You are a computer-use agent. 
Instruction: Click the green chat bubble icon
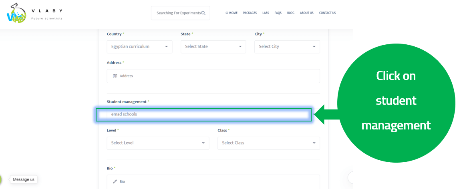(1, 180)
